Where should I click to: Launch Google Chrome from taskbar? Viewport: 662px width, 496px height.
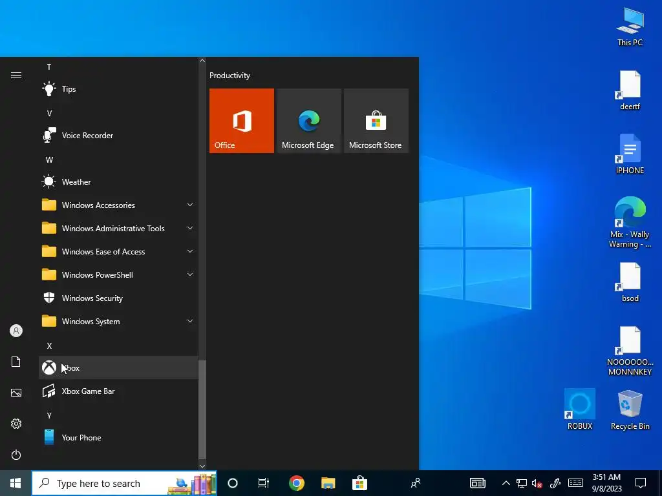(296, 483)
